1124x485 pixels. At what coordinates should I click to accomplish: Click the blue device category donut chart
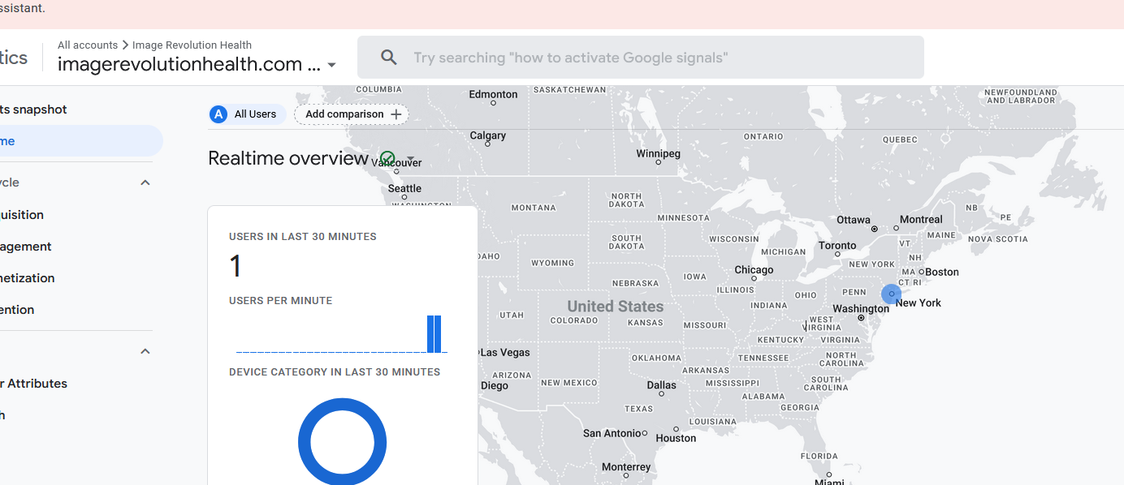(x=342, y=442)
